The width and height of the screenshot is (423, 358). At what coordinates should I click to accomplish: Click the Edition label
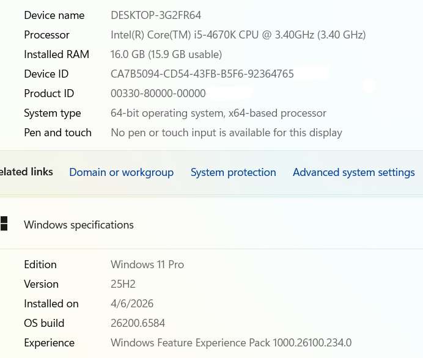40,265
